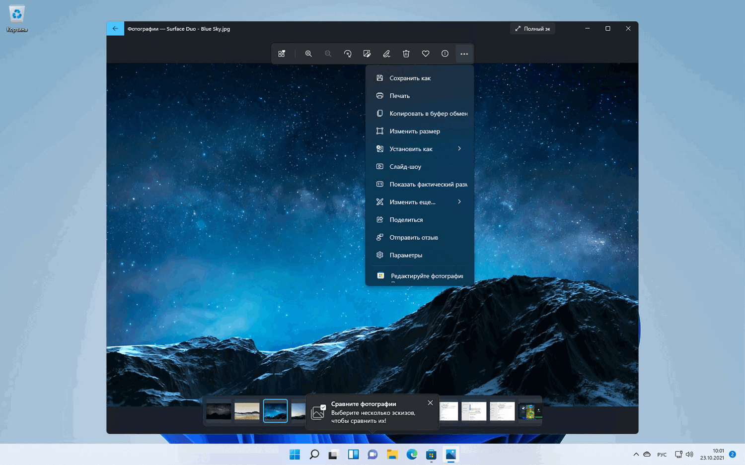This screenshot has height=465, width=745.
Task: Open "Изменить размер" from the menu
Action: pyautogui.click(x=420, y=131)
